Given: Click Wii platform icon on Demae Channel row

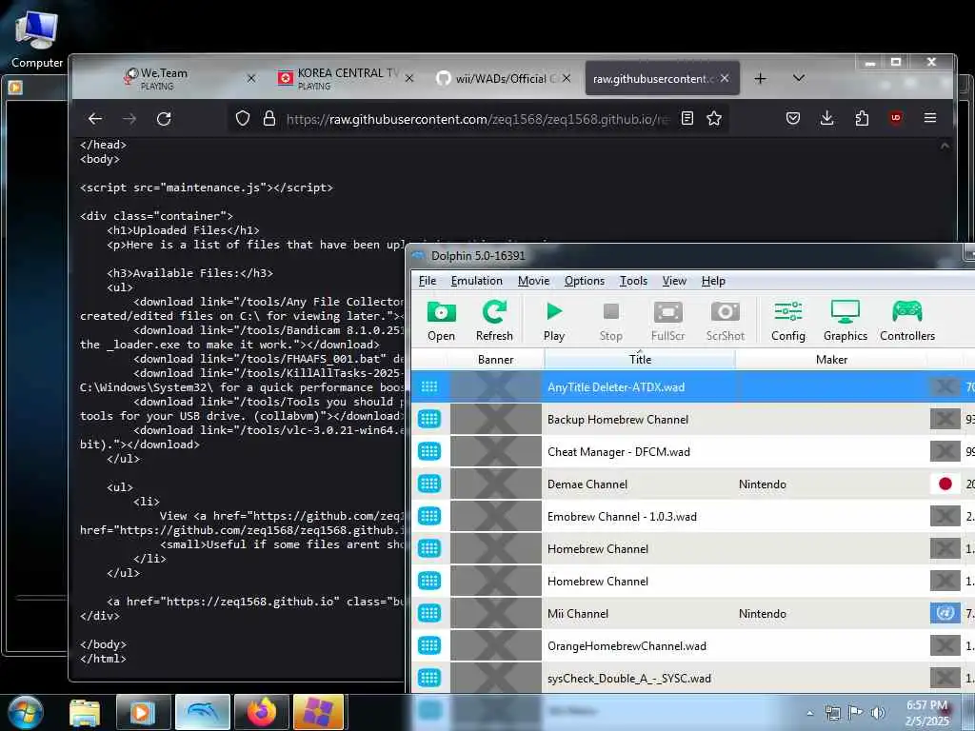Looking at the screenshot, I should pos(429,484).
